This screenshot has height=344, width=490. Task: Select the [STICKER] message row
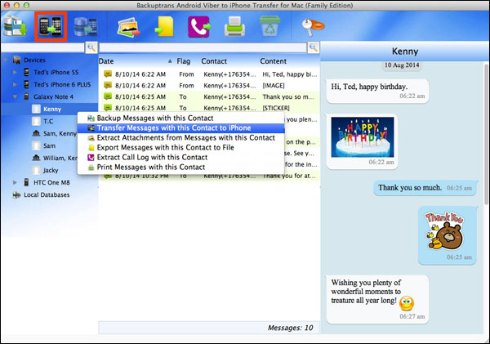[209, 108]
